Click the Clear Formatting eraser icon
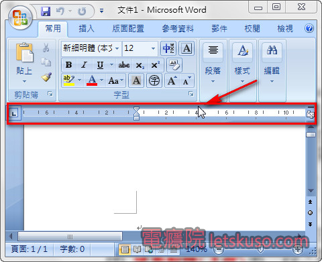 coord(174,65)
